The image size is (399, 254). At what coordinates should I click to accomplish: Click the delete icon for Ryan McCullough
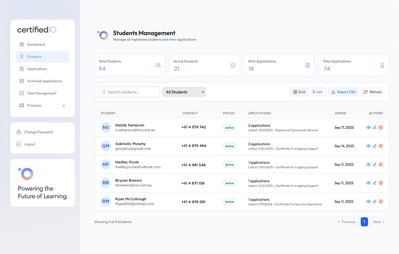pyautogui.click(x=381, y=202)
